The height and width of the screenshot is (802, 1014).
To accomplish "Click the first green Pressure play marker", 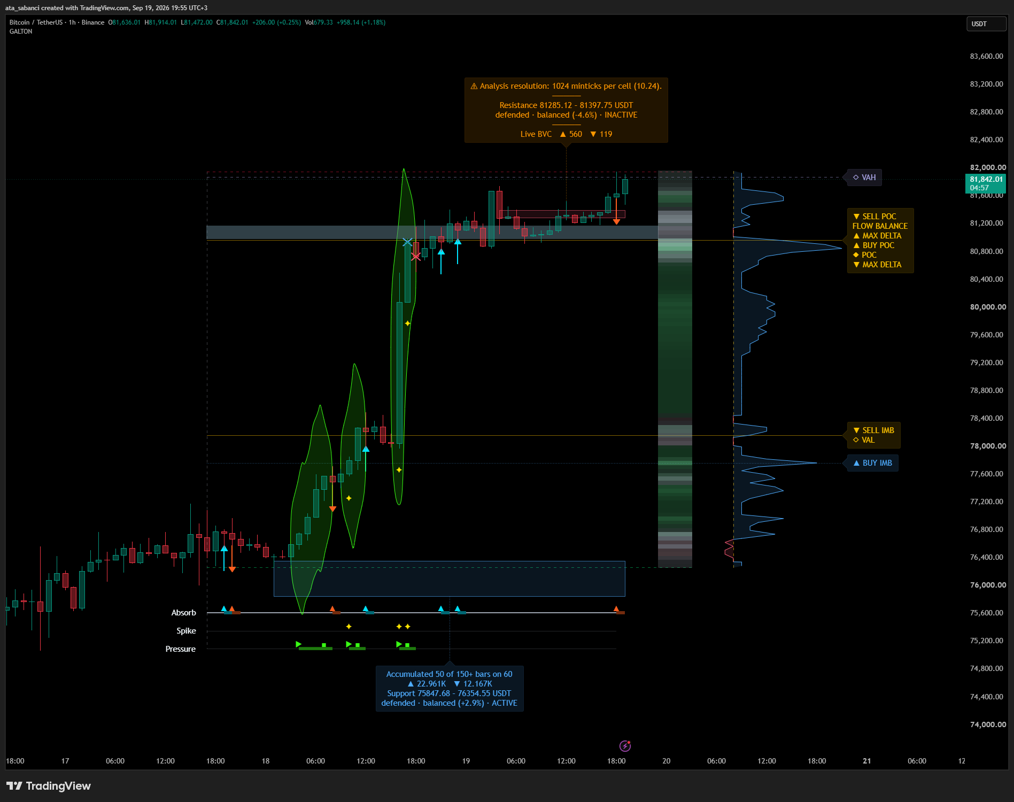I will click(x=298, y=644).
